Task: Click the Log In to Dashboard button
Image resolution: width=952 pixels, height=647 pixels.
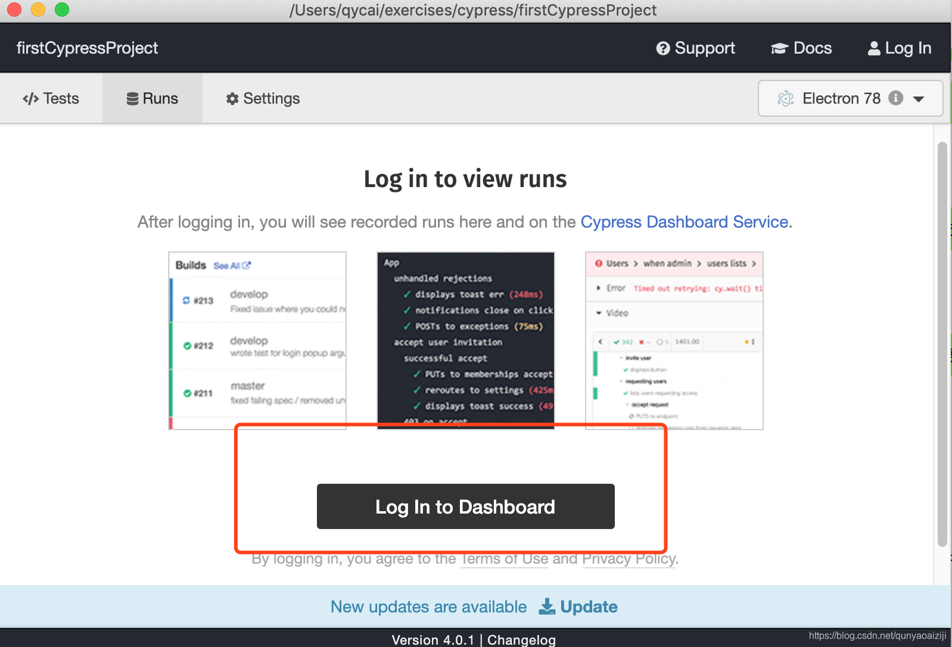Action: 465,506
